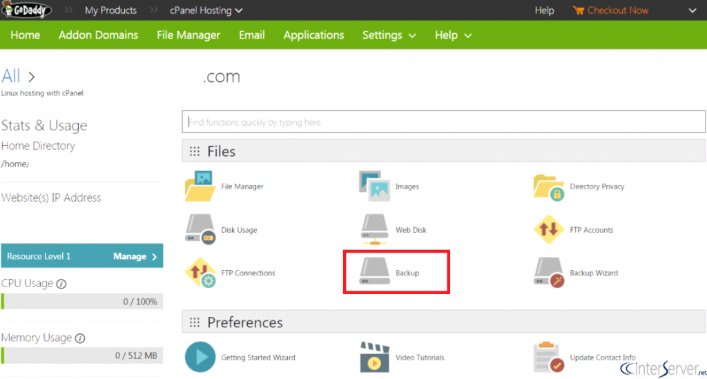Image resolution: width=707 pixels, height=379 pixels.
Task: Open the Images tool icon
Action: coord(375,186)
